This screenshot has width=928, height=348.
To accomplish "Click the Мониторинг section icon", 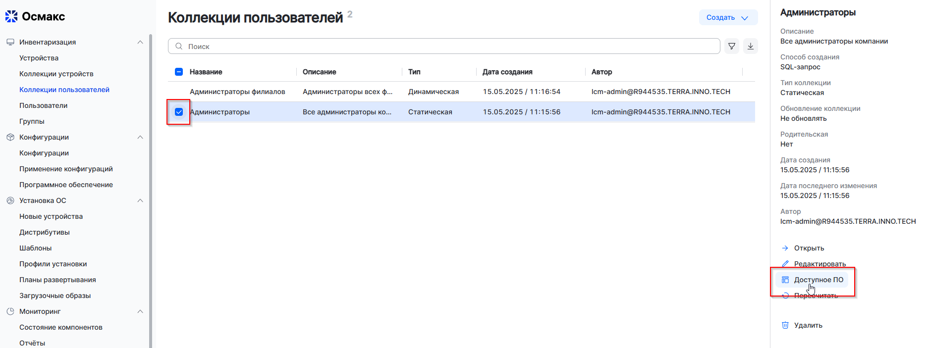I will click(10, 311).
